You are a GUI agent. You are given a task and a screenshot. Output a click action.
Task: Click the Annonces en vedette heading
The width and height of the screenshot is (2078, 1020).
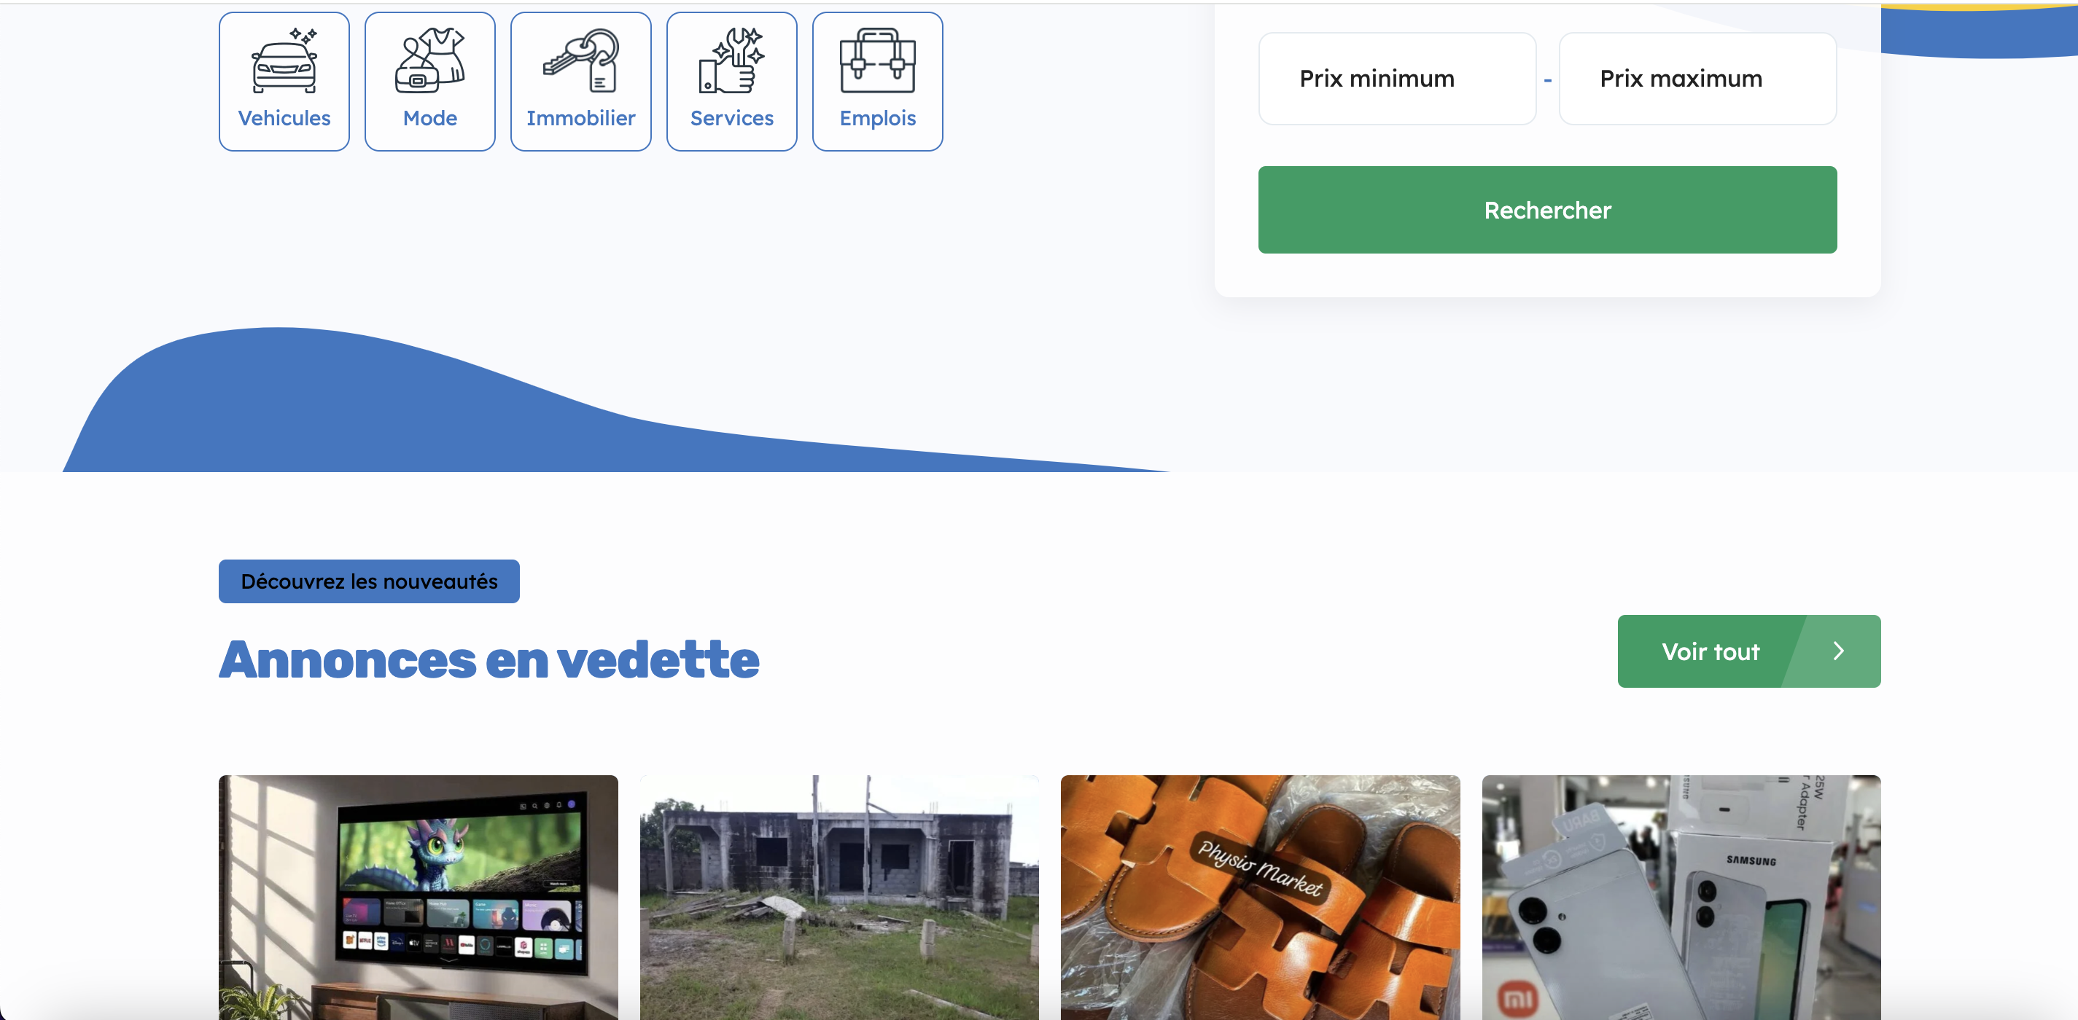pos(489,659)
